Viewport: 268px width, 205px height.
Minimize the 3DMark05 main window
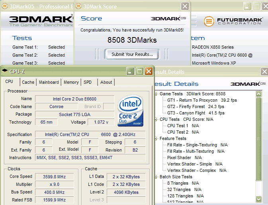[x=247, y=6]
